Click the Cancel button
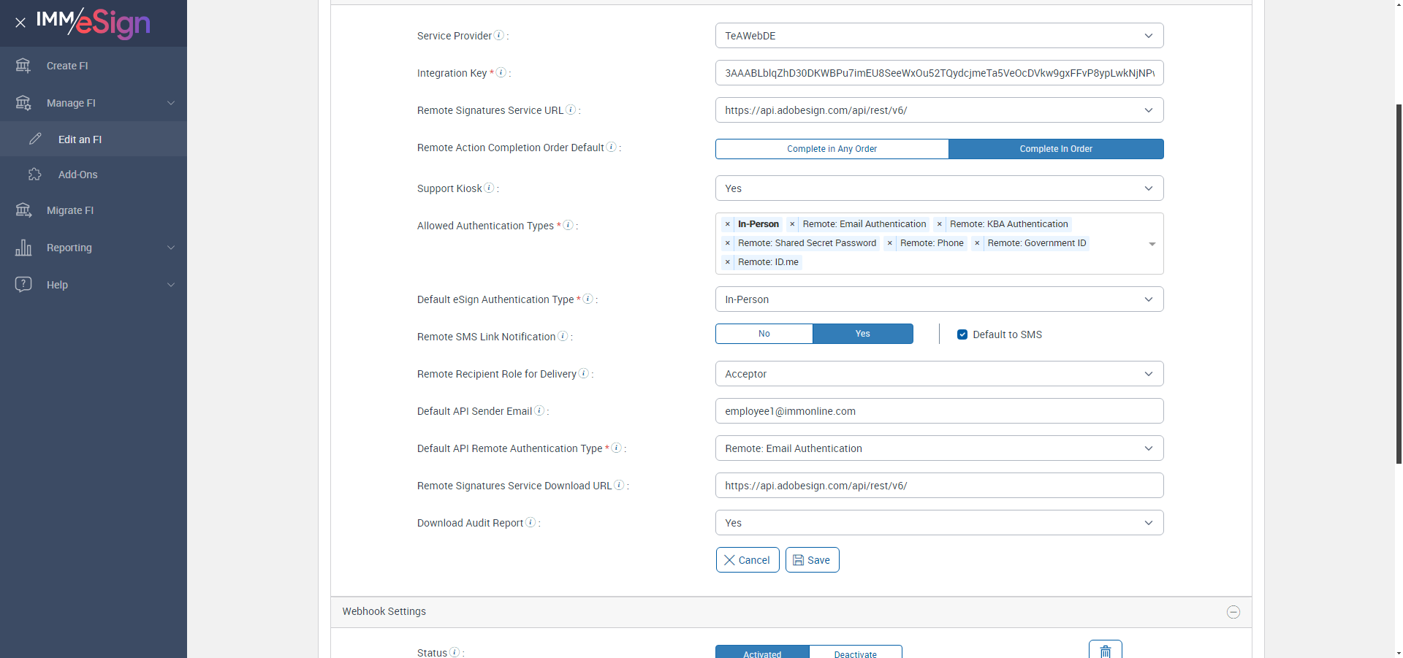 coord(748,560)
